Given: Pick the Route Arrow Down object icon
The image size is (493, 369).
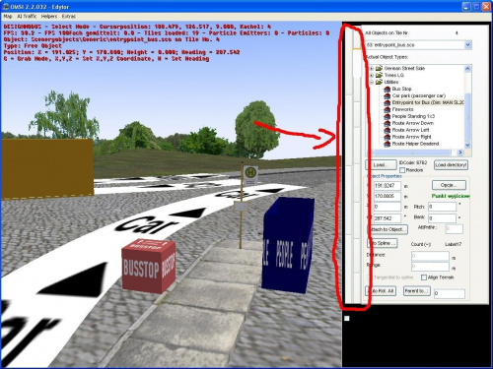Looking at the screenshot, I should (387, 123).
